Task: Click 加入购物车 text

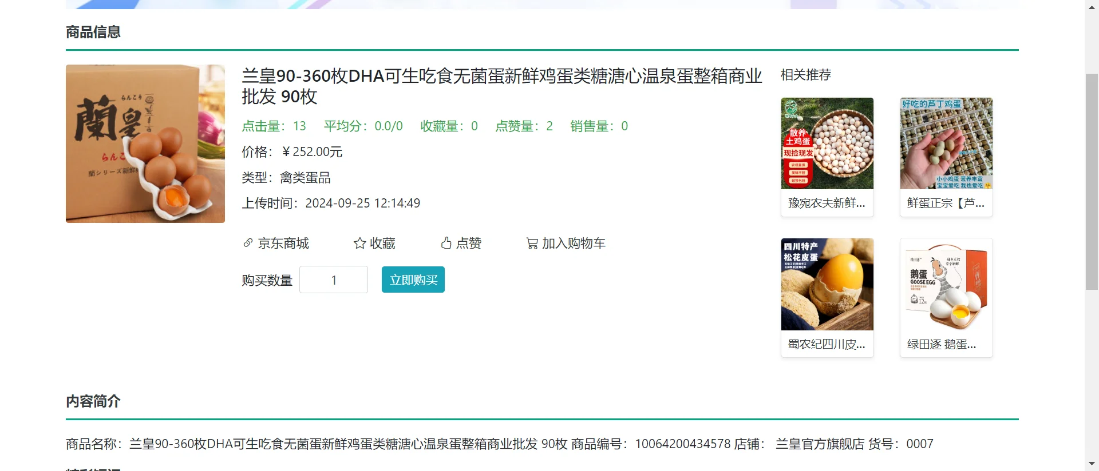Action: click(574, 244)
